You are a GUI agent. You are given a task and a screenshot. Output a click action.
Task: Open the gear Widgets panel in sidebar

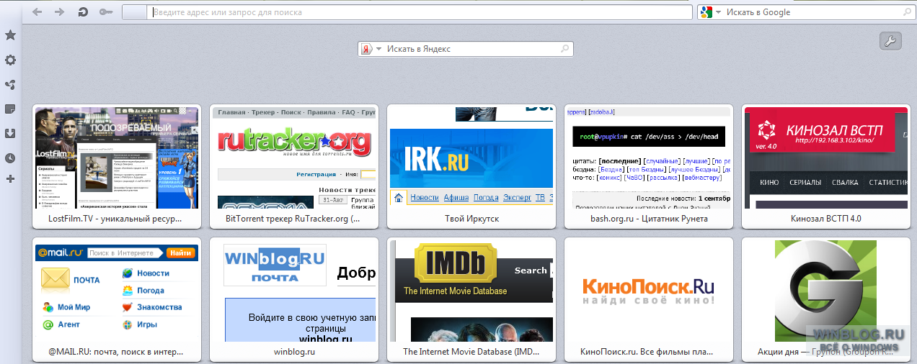tap(10, 60)
